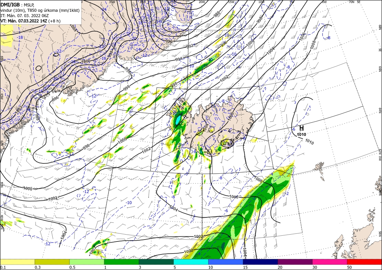Click the bold '1010' under the H

pyautogui.click(x=301, y=134)
